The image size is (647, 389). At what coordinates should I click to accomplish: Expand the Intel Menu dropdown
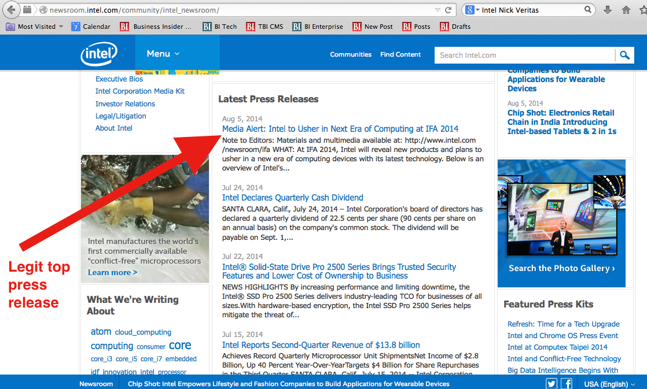[163, 54]
